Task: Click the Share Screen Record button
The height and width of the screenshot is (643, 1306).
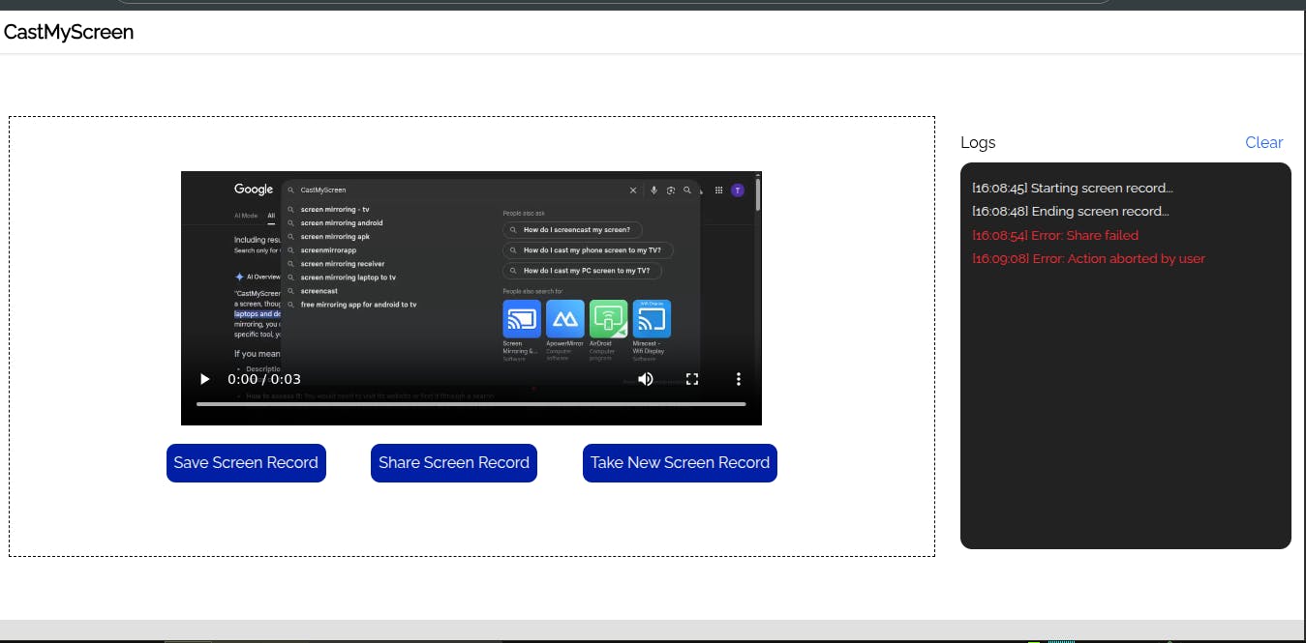Action: [x=454, y=463]
